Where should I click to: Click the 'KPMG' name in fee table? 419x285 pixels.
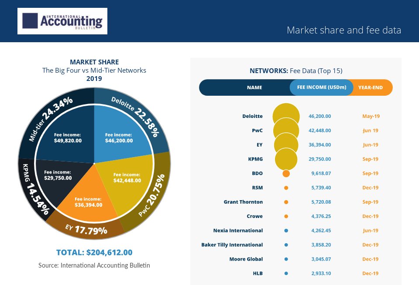click(255, 159)
